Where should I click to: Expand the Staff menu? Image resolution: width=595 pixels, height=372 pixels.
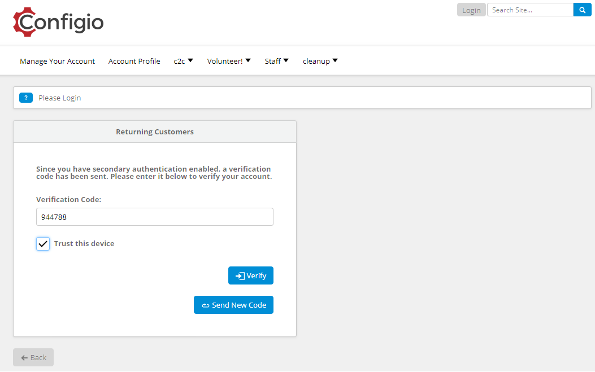(x=277, y=61)
